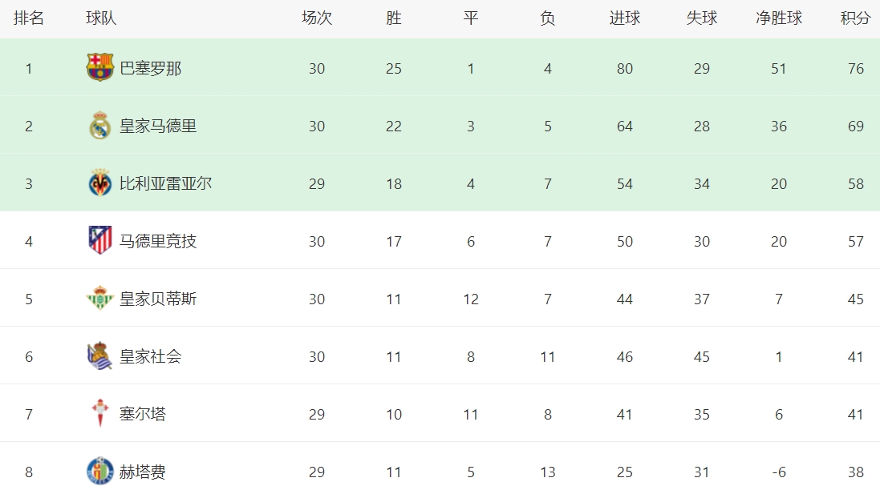
Task: Click Barcelona's points value 76
Action: pos(856,69)
